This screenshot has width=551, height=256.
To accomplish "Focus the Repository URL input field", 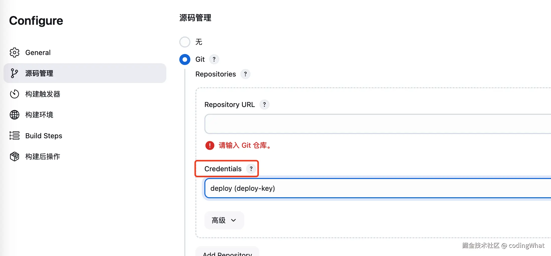I will pyautogui.click(x=376, y=124).
